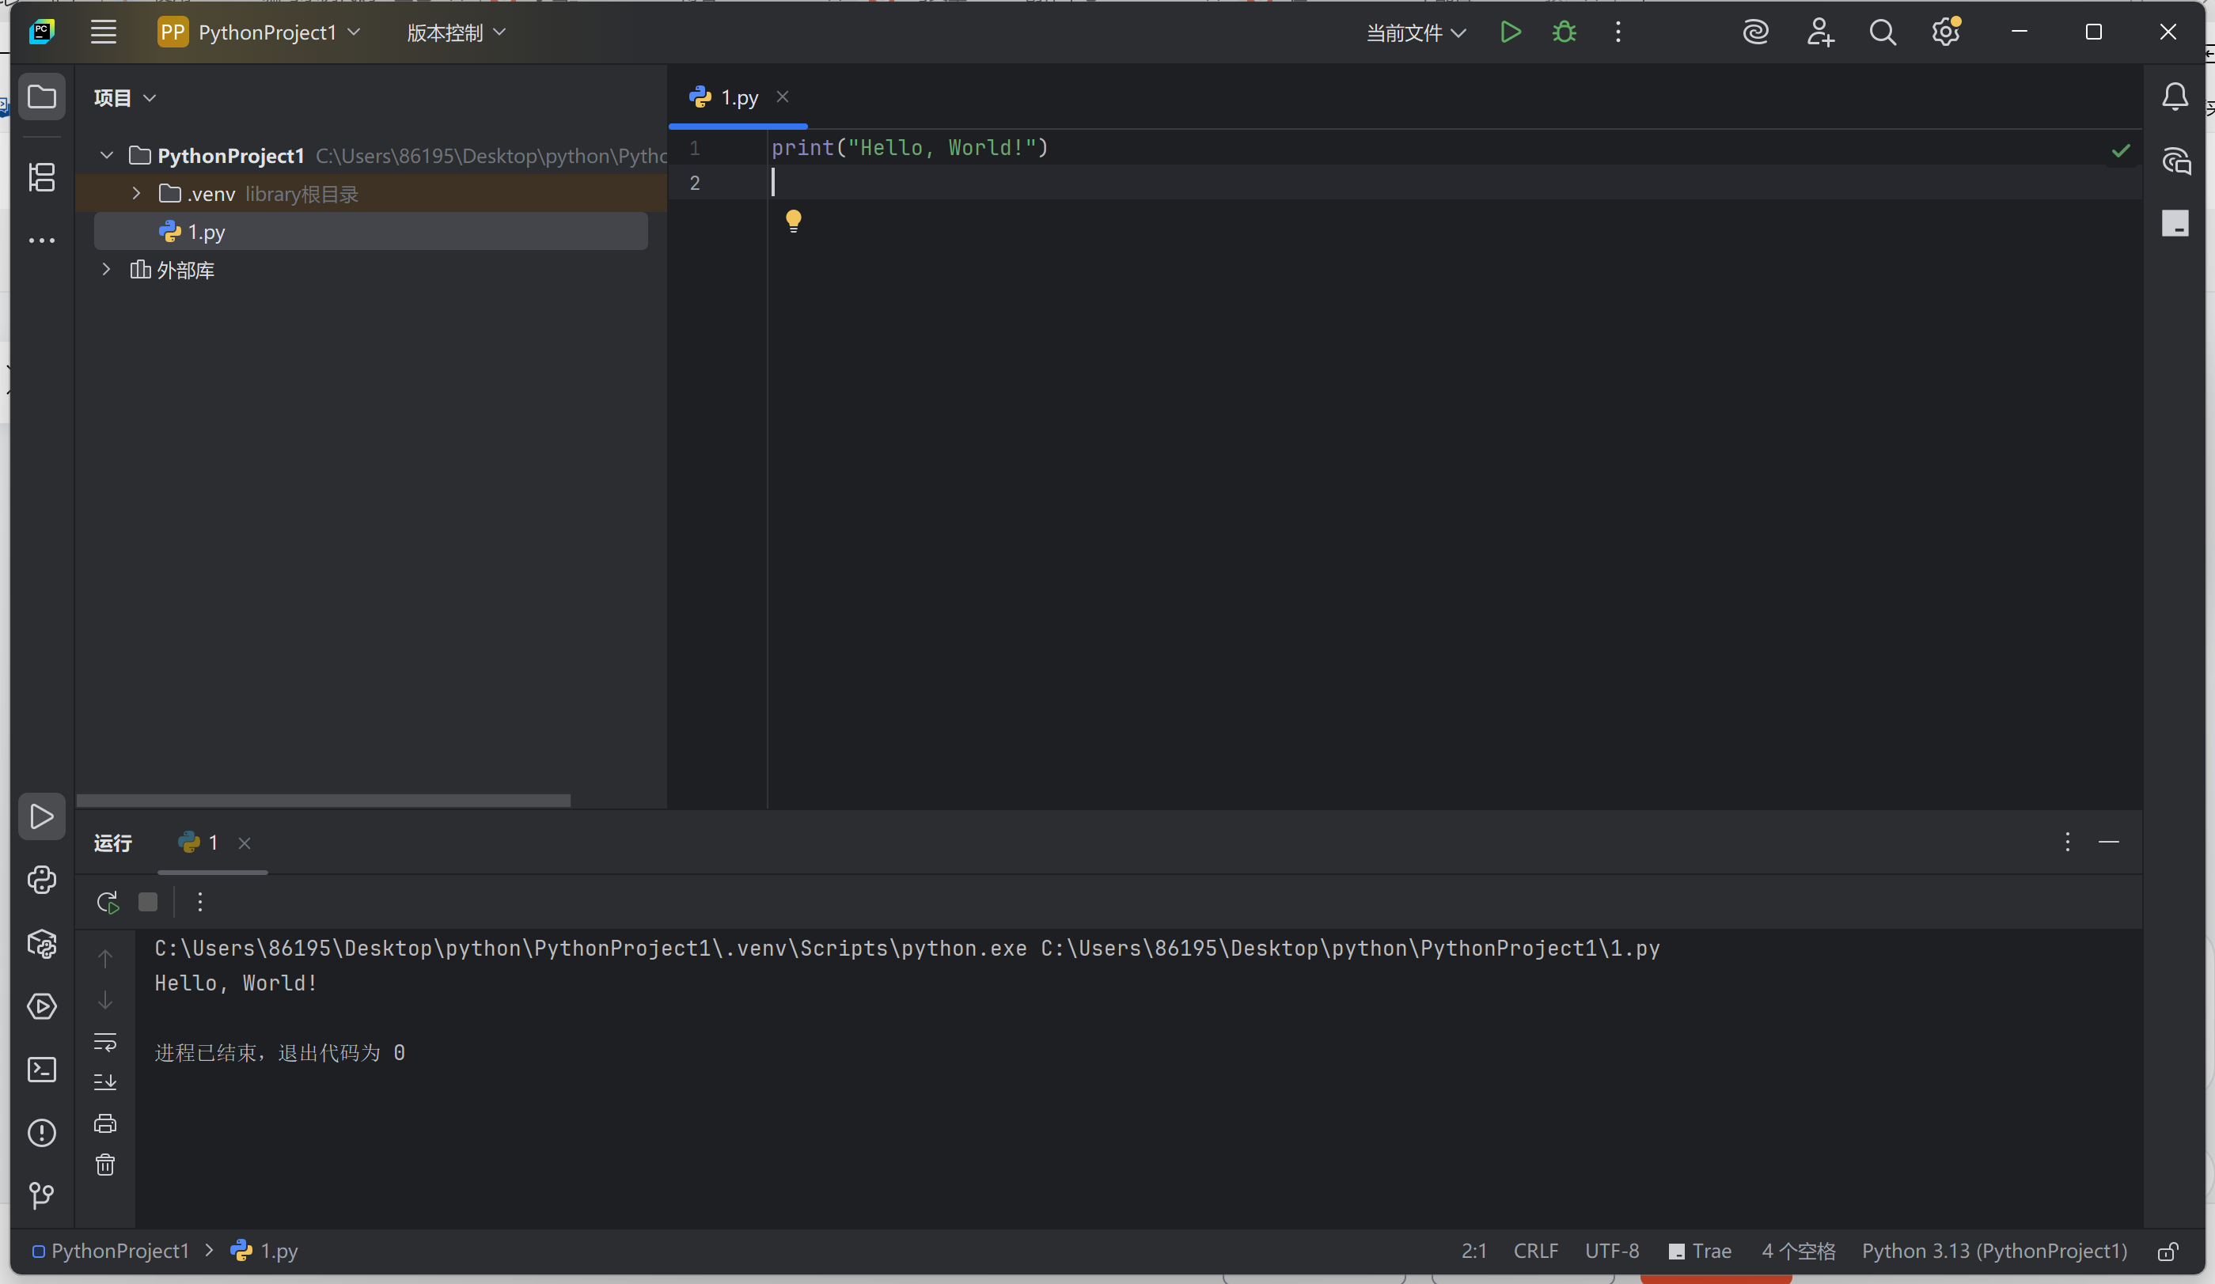The width and height of the screenshot is (2215, 1284).
Task: Open the 当前文件 run configuration dropdown
Action: (1415, 33)
